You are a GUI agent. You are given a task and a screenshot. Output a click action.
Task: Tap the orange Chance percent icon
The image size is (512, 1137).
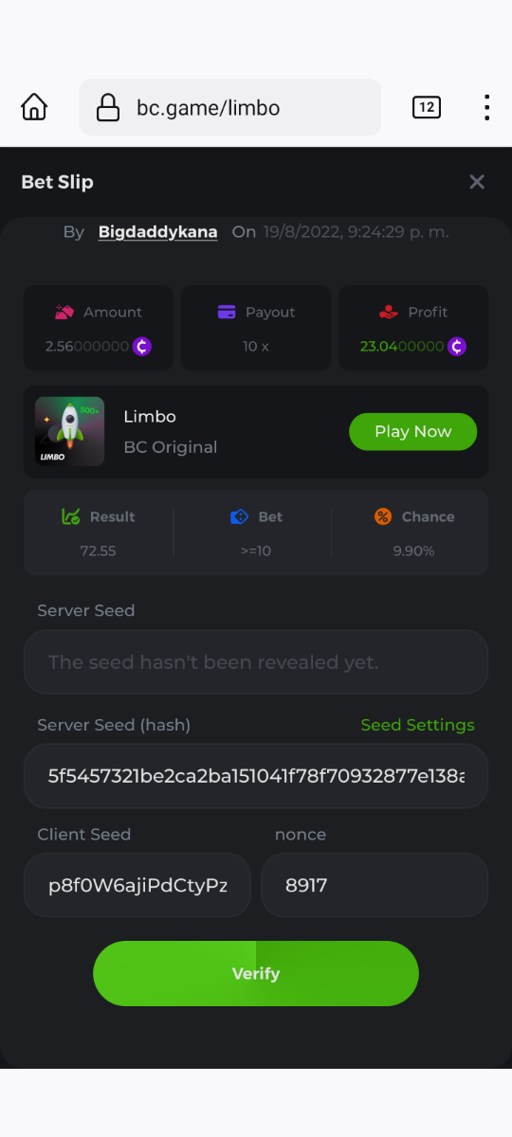pos(383,516)
